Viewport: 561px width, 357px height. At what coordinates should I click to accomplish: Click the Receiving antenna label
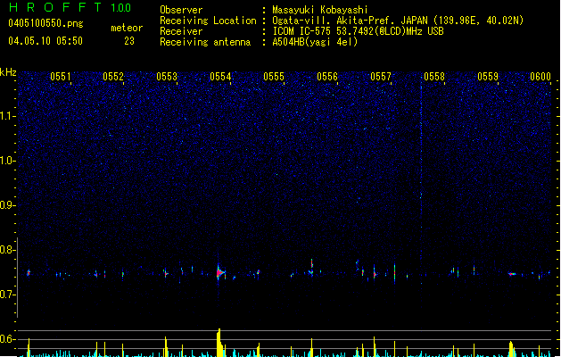[x=205, y=42]
